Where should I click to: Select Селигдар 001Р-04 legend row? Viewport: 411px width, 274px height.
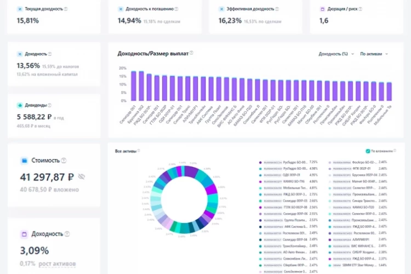[x=288, y=239]
